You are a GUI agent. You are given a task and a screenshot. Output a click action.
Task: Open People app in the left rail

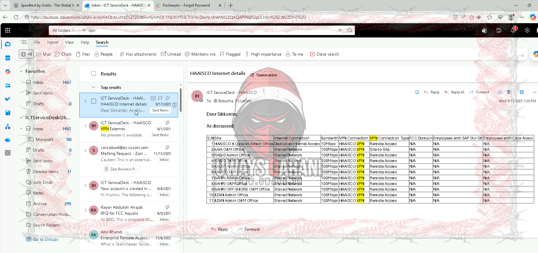point(8,85)
